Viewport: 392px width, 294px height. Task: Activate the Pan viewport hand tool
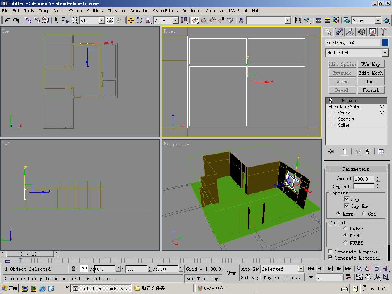point(368,277)
